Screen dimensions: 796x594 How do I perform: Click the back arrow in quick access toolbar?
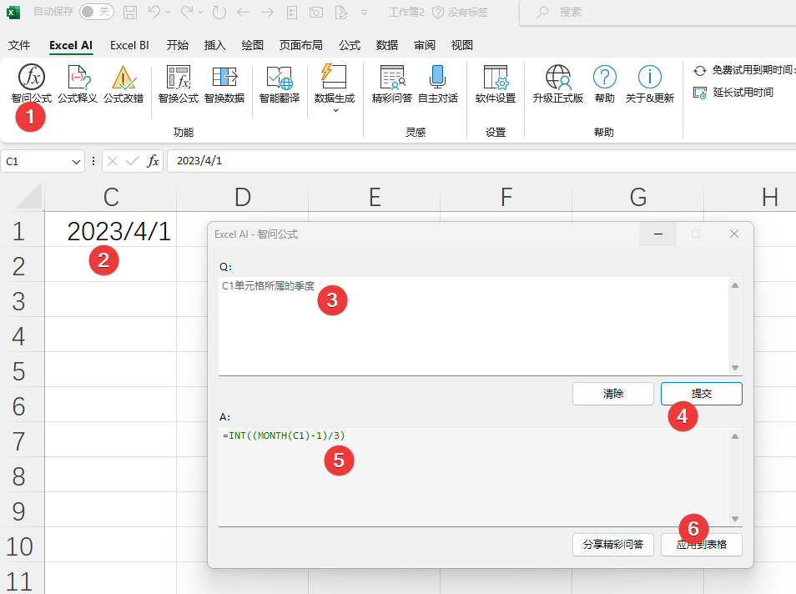tap(243, 13)
